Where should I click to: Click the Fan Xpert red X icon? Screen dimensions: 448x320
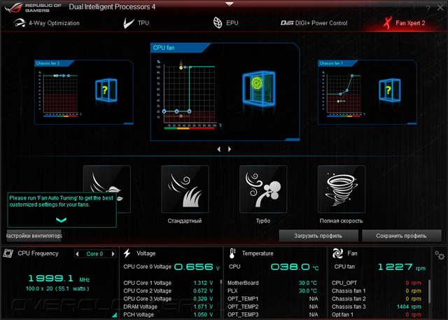tap(387, 23)
